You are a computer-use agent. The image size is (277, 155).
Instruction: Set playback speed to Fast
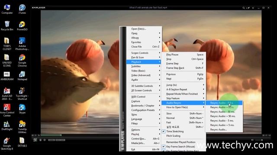tap(184, 122)
